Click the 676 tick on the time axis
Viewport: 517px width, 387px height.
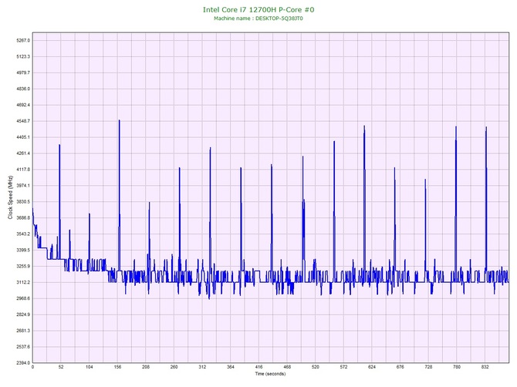tap(400, 367)
